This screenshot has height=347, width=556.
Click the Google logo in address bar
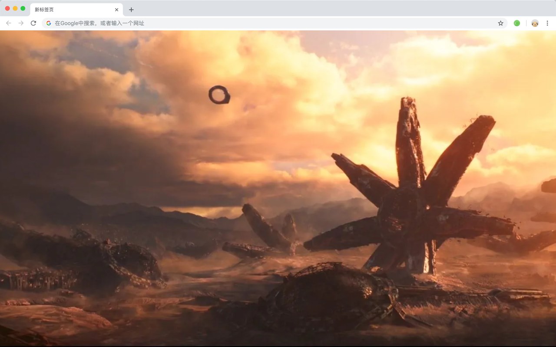(49, 23)
